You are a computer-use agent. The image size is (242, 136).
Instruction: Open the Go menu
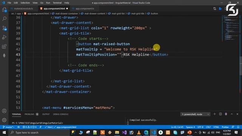point(42,3)
